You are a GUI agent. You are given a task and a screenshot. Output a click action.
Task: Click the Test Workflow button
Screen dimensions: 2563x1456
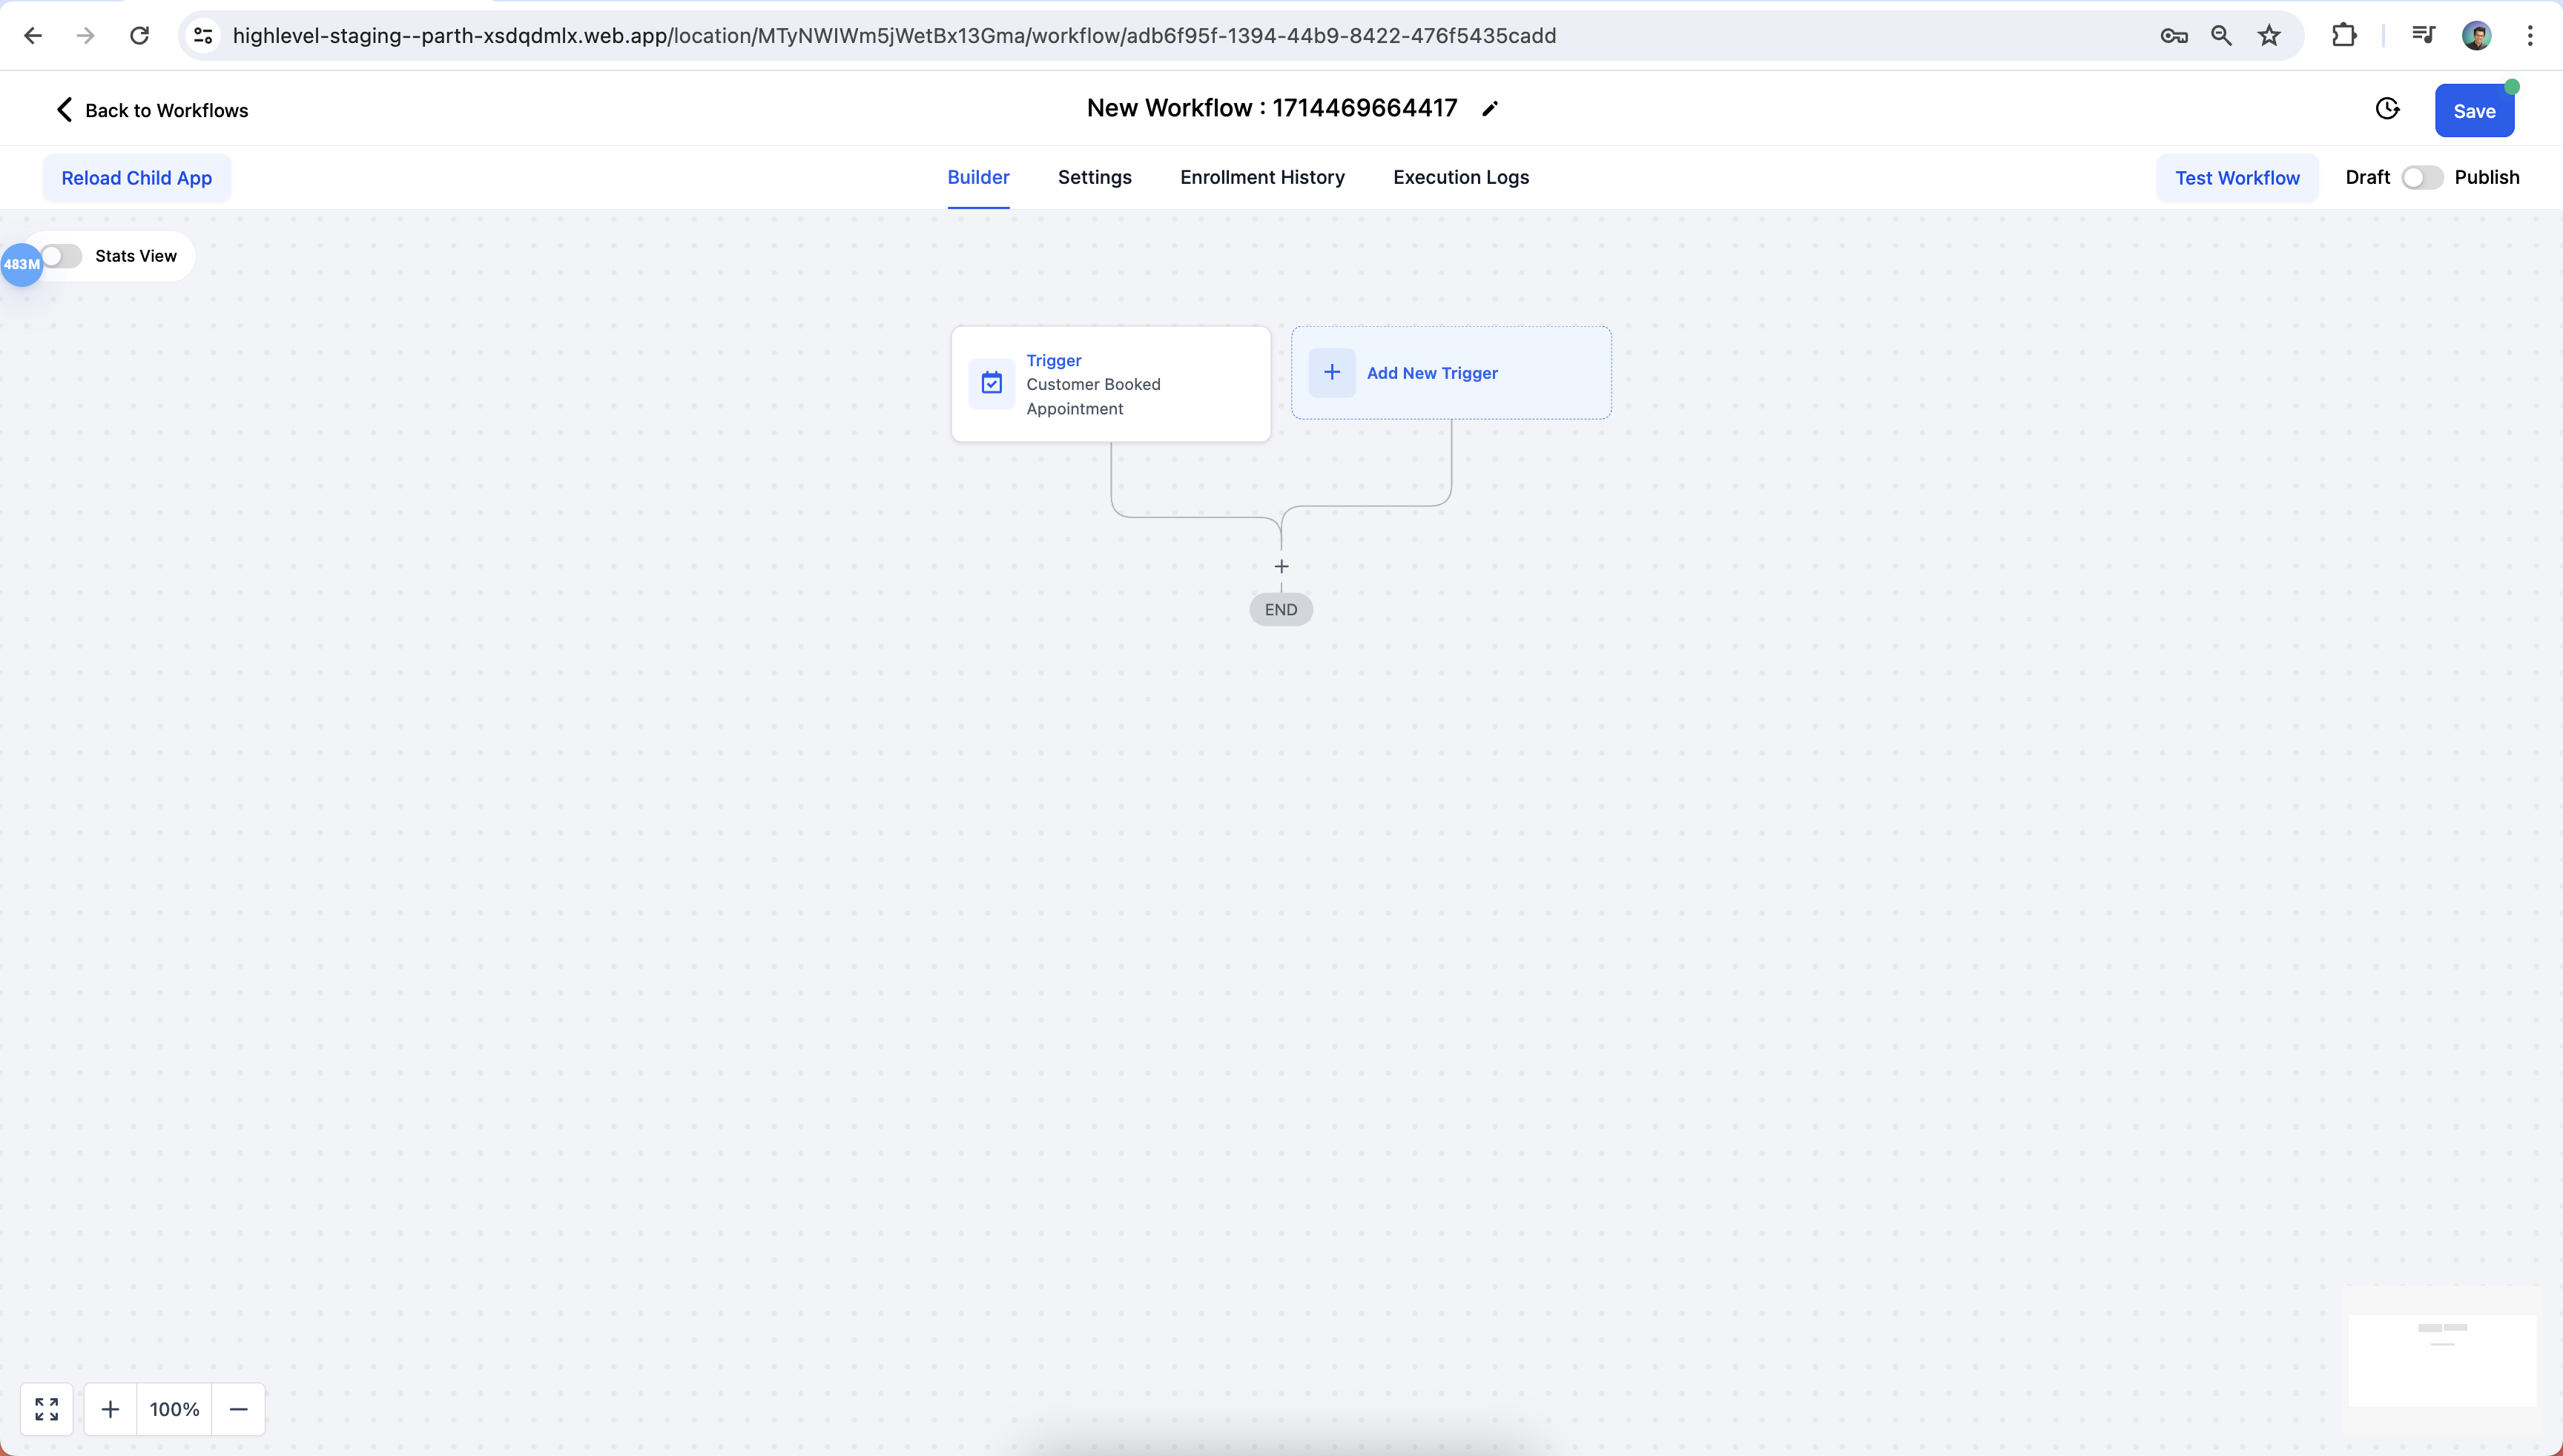point(2237,178)
